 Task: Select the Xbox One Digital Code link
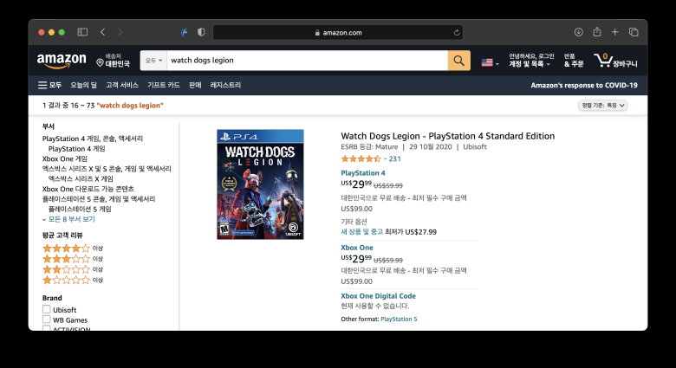[x=378, y=295]
